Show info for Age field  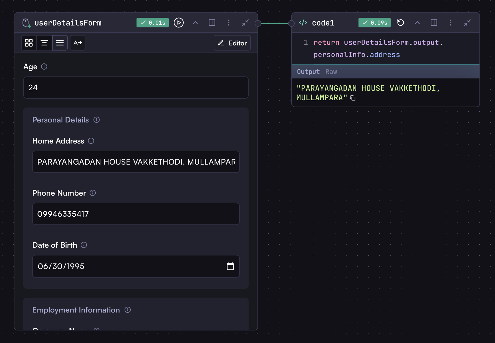pos(44,66)
